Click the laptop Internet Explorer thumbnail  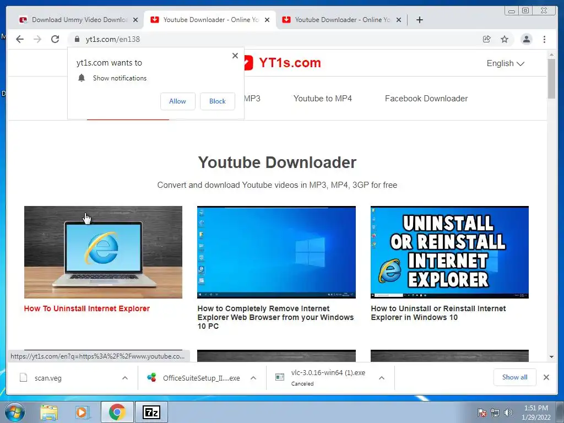(103, 252)
